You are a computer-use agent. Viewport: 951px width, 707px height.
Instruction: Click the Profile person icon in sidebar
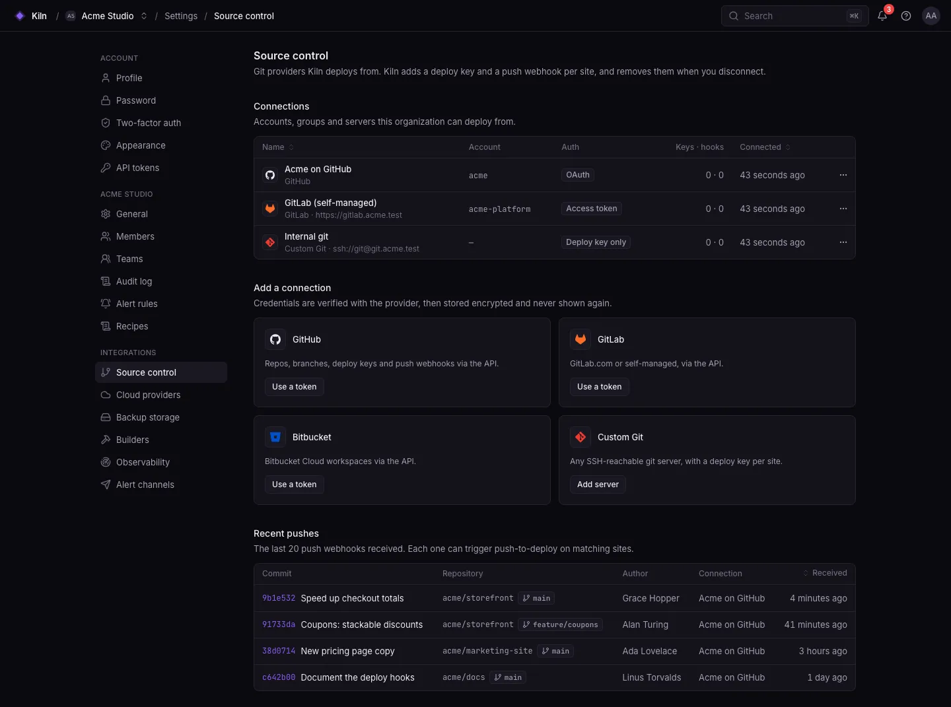106,78
